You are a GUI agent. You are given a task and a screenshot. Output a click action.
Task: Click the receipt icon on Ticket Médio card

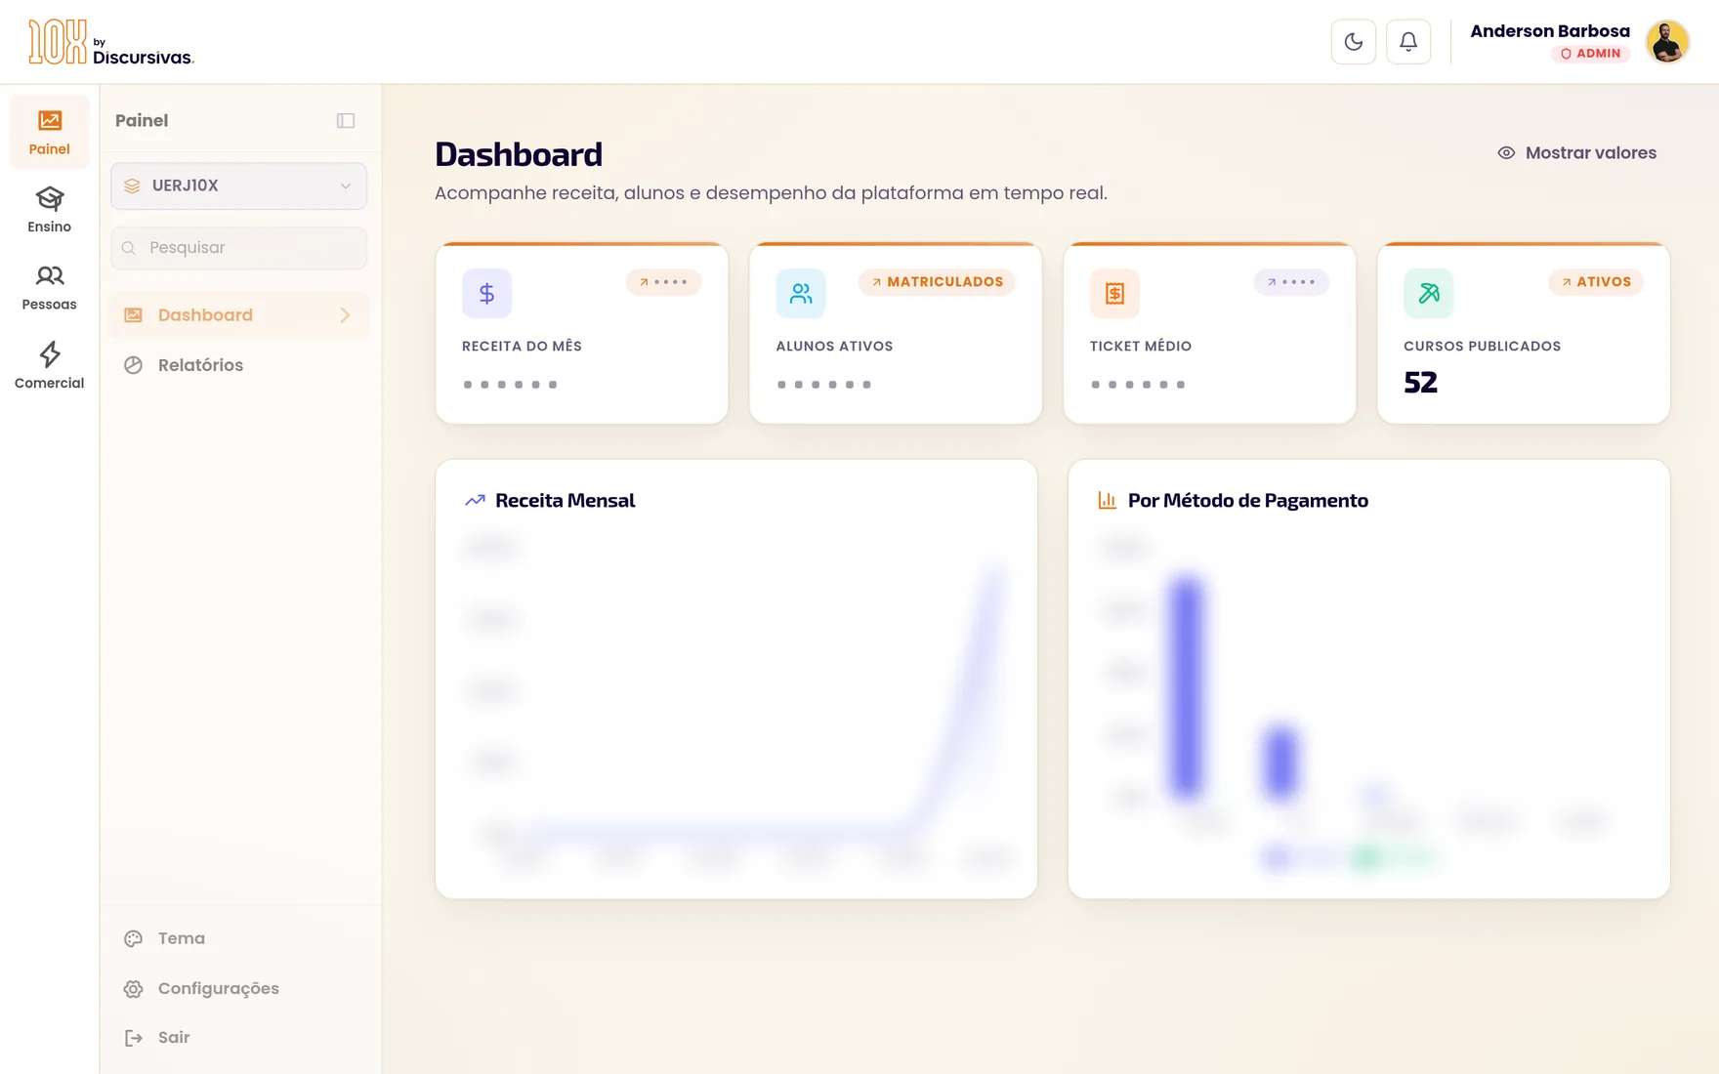point(1114,293)
